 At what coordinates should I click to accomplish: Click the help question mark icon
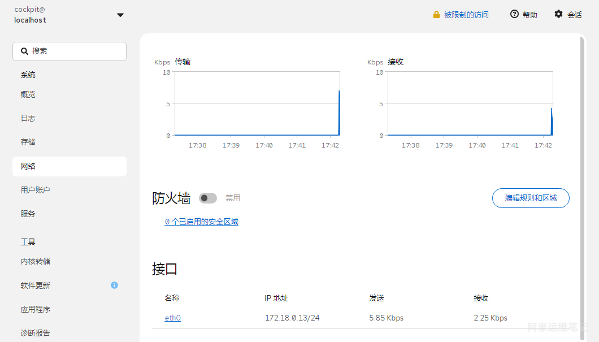click(x=515, y=14)
